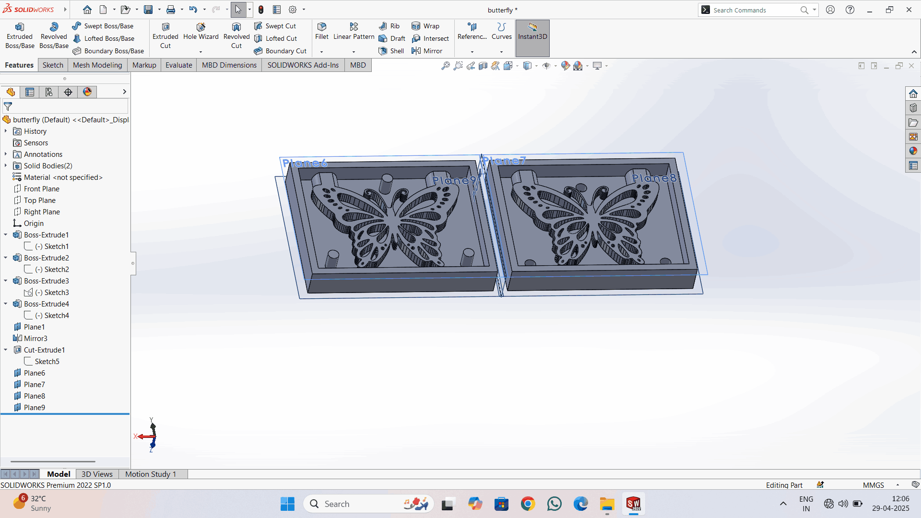This screenshot has height=518, width=921.
Task: Select the Draft tool
Action: (x=392, y=38)
